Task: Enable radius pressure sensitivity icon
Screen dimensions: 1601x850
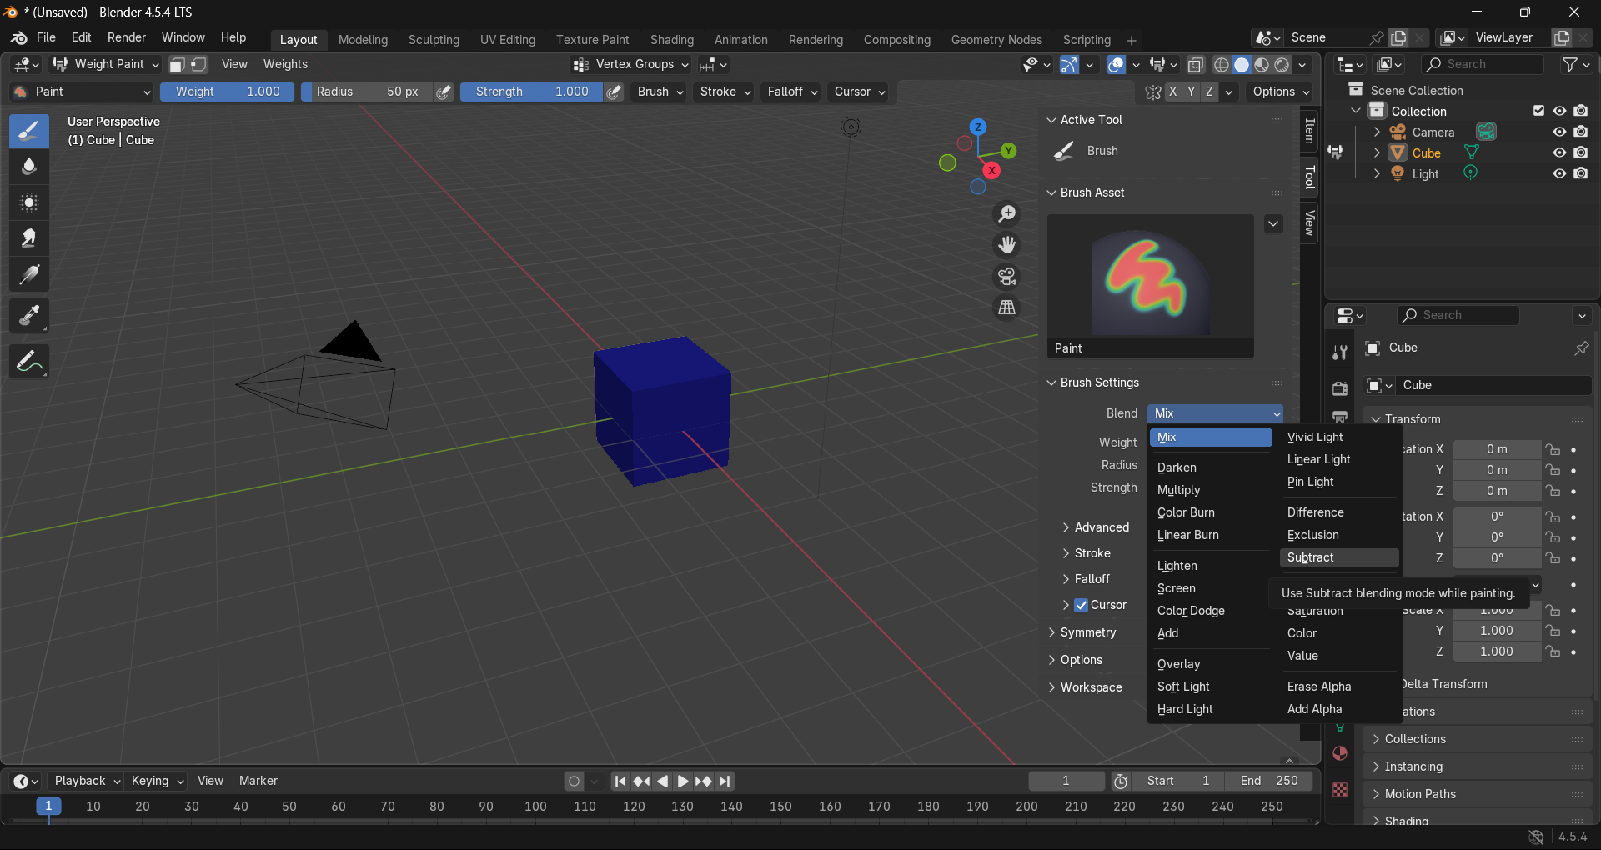Action: [x=444, y=92]
